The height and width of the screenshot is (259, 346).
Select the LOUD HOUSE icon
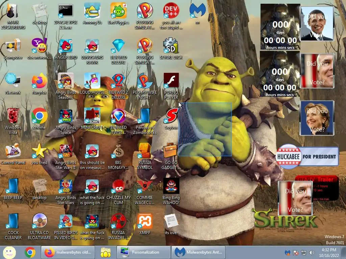pyautogui.click(x=92, y=84)
